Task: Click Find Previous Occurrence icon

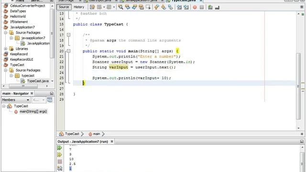Action: (128, 7)
